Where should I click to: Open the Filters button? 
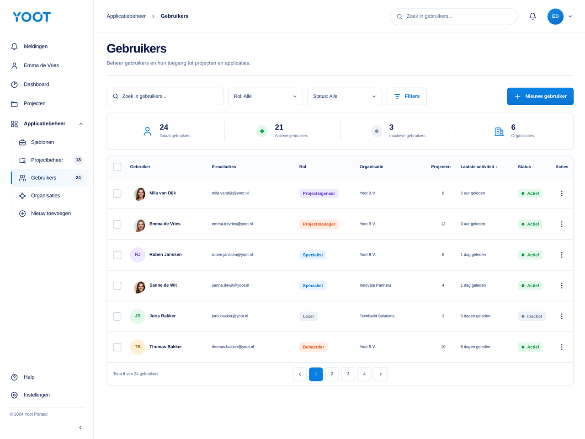tap(406, 96)
